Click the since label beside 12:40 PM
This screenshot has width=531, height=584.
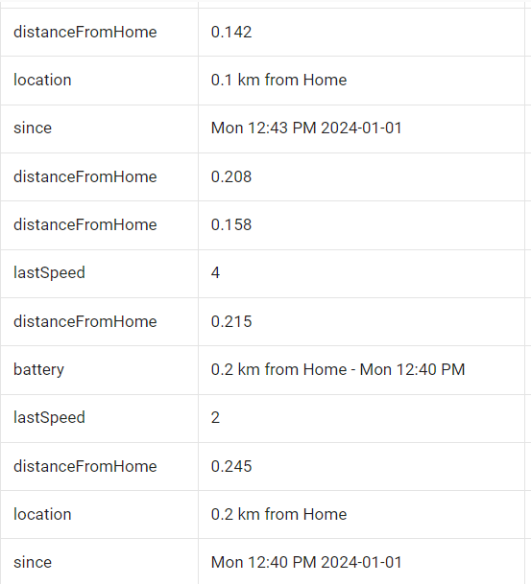coord(33,562)
